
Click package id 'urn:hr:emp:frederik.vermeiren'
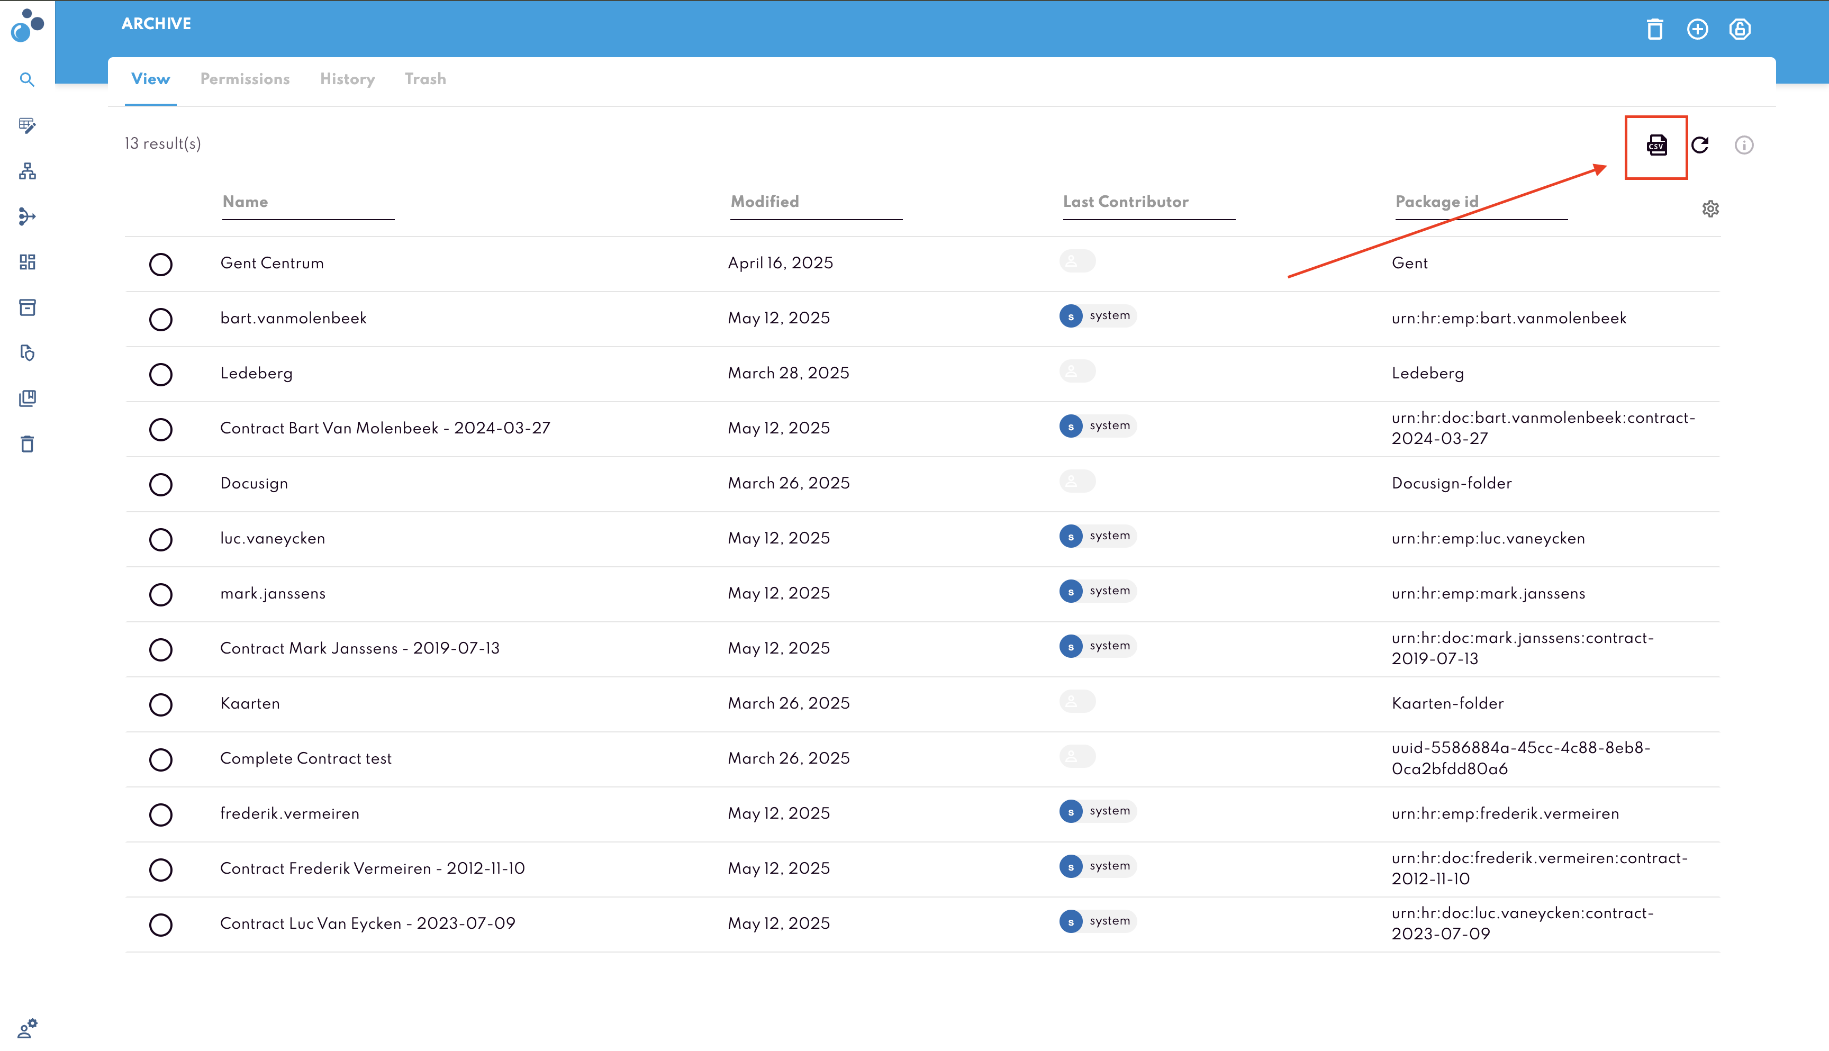click(x=1505, y=813)
